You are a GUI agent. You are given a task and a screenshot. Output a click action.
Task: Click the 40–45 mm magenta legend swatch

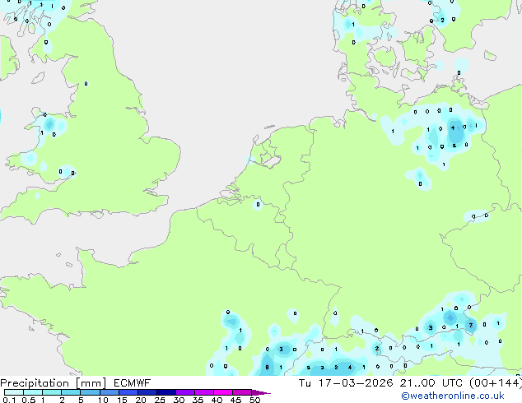(x=223, y=392)
